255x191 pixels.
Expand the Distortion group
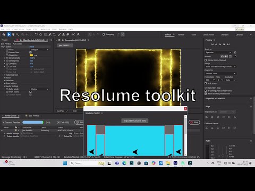[4, 81]
